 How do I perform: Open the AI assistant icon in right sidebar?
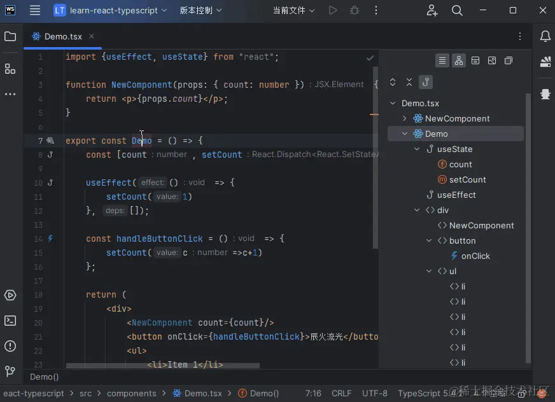click(x=545, y=94)
